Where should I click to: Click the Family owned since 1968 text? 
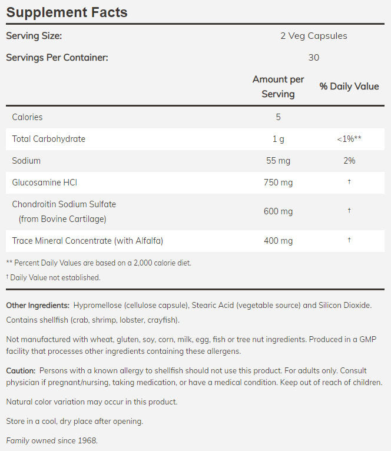point(52,440)
